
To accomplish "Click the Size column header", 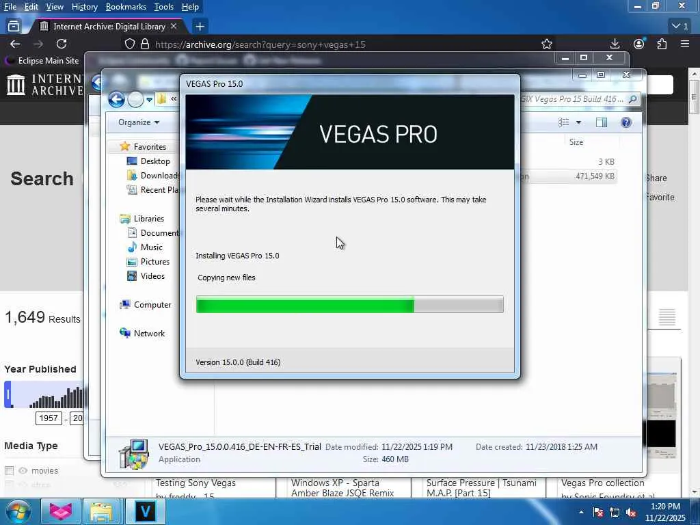I will pyautogui.click(x=576, y=142).
